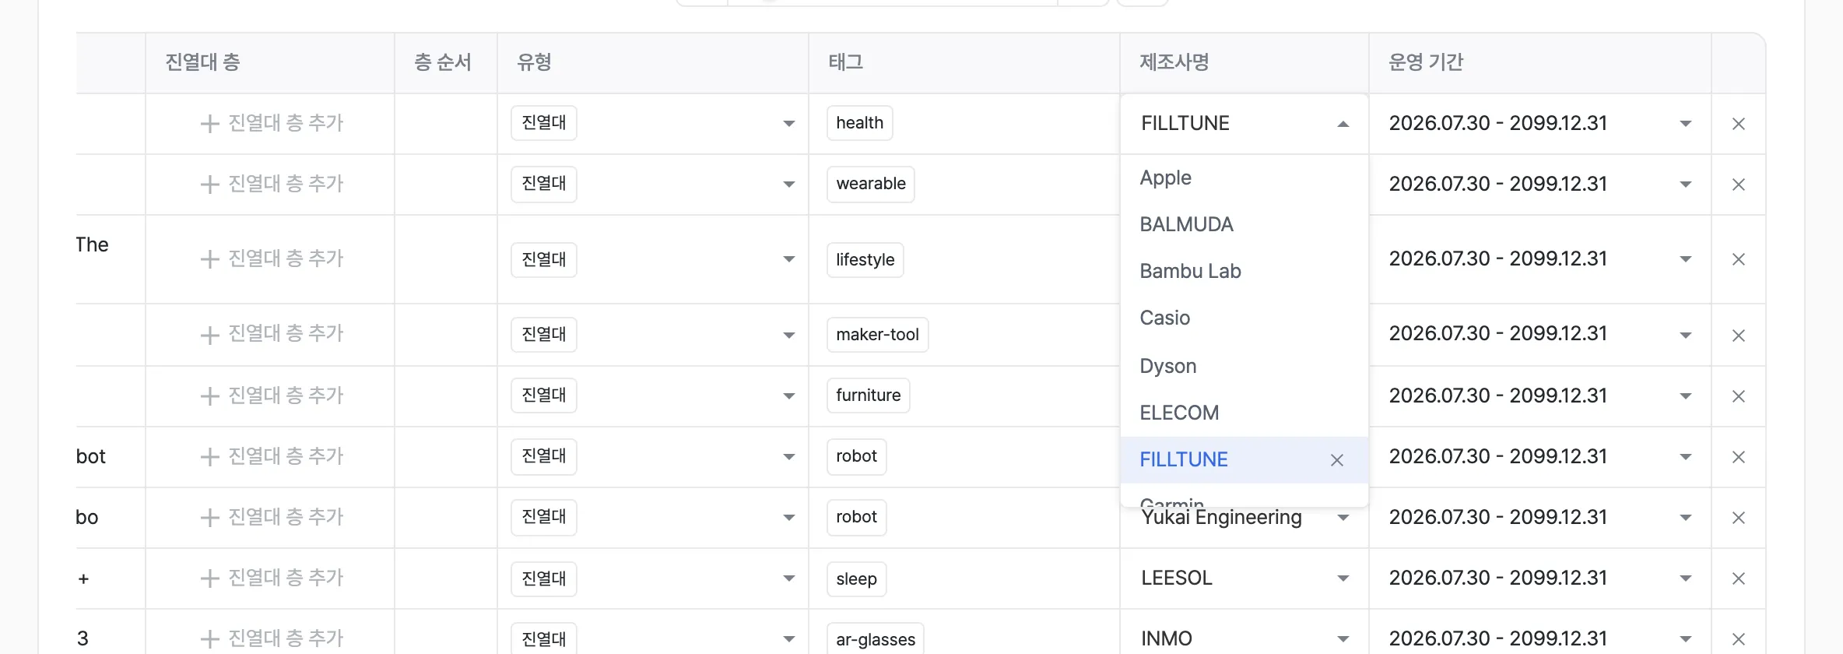Delete the health row using its X icon

pyautogui.click(x=1738, y=124)
